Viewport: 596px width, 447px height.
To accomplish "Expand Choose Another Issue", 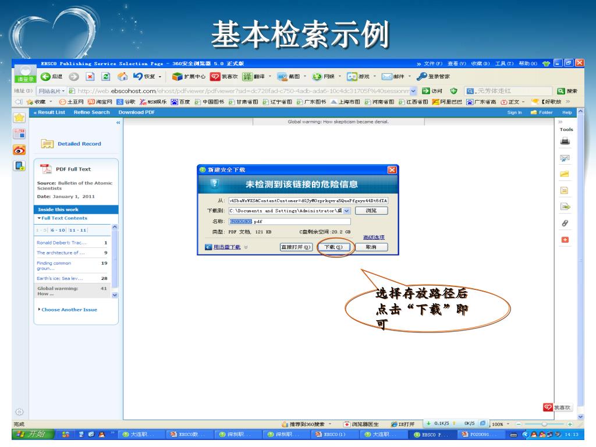I will coord(68,310).
